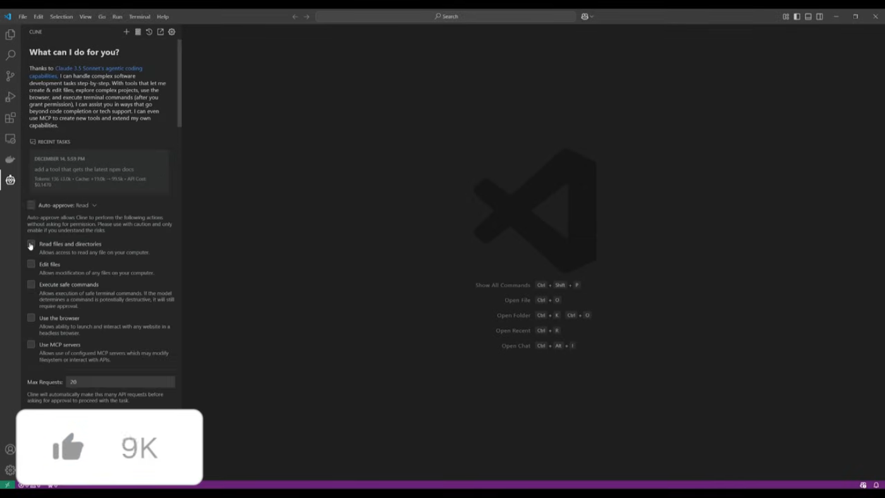Click the 'Open File' hint text
This screenshot has width=885, height=498.
click(517, 300)
